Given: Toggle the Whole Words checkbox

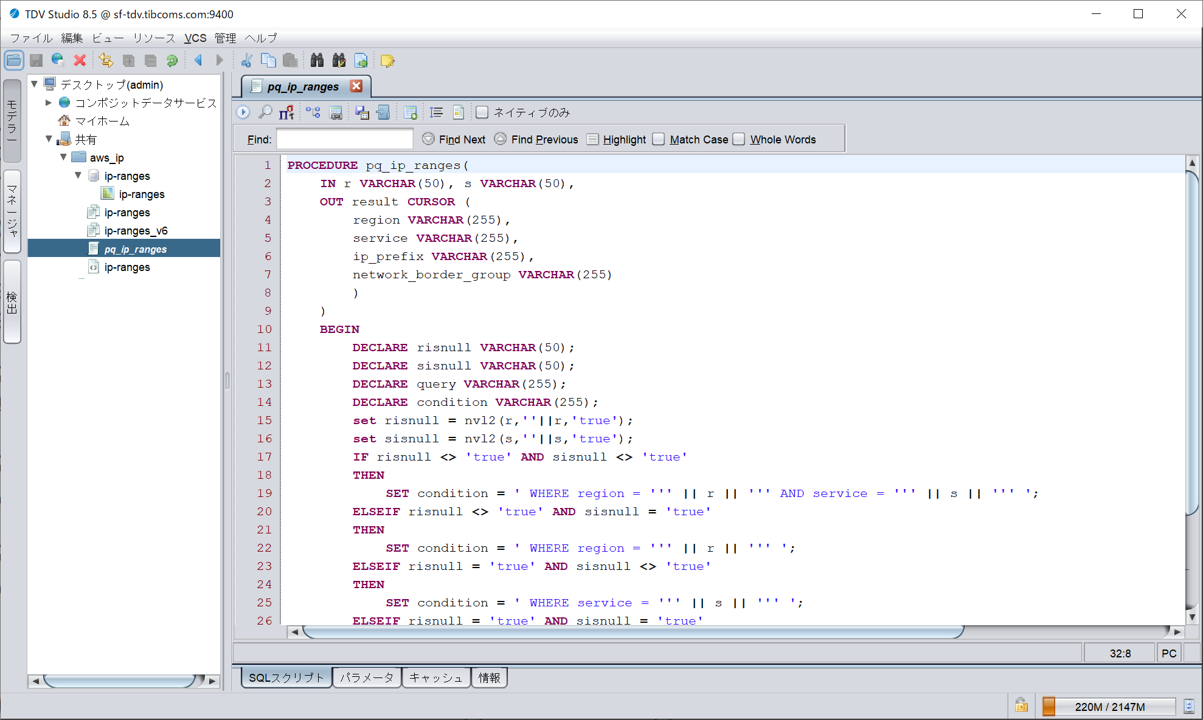Looking at the screenshot, I should (739, 139).
